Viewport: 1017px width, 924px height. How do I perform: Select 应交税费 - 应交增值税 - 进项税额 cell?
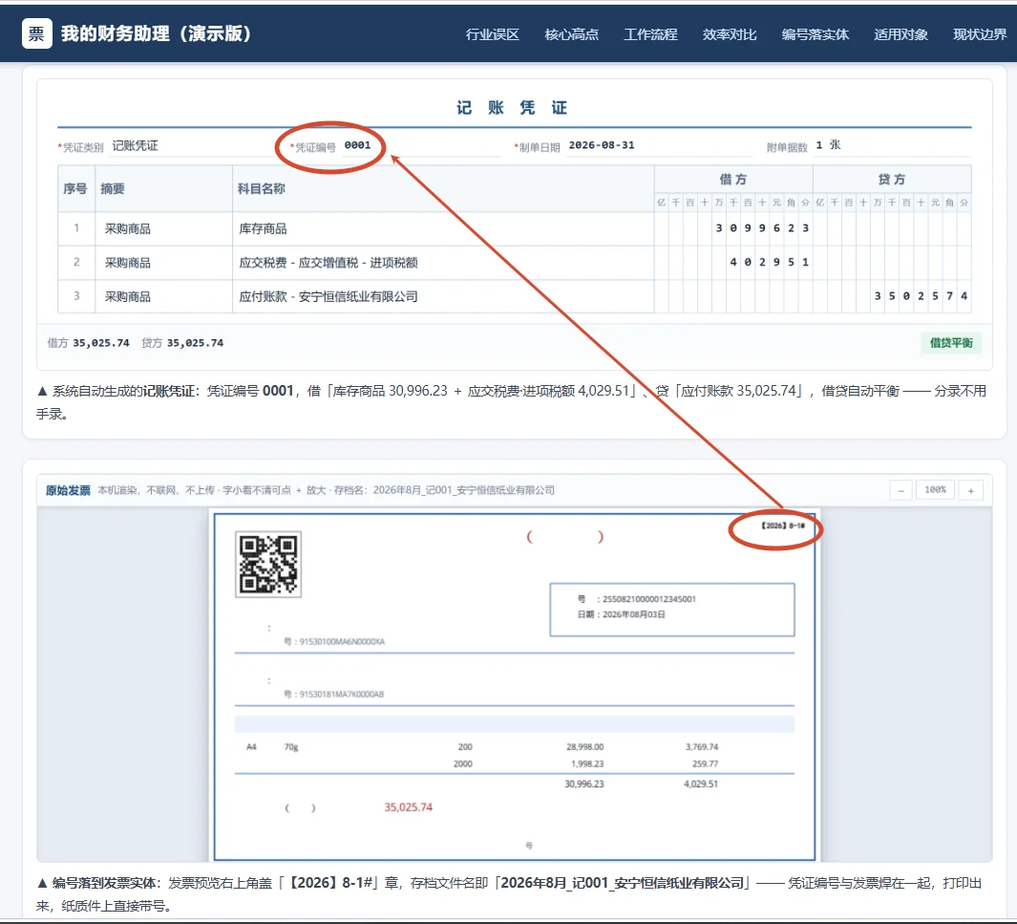point(443,263)
